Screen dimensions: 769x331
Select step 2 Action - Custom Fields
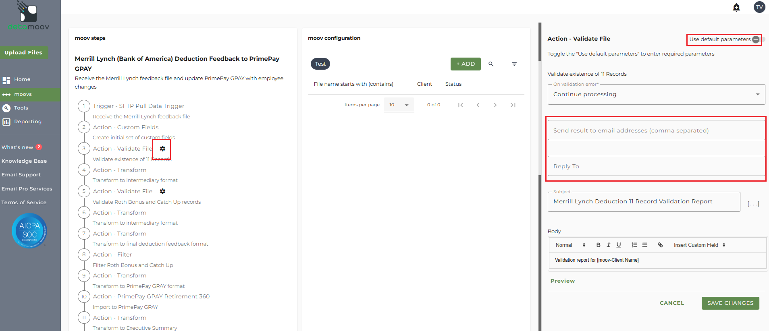point(126,127)
